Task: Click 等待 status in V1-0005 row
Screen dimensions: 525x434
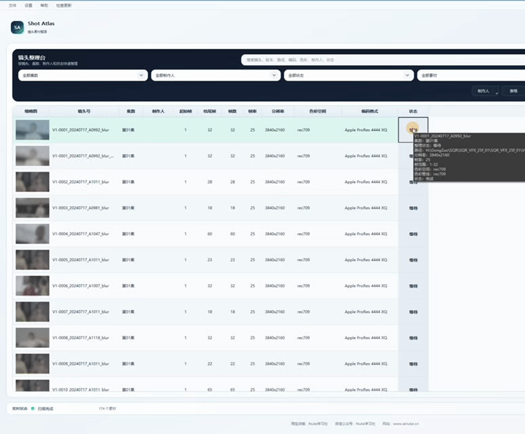Action: click(414, 260)
